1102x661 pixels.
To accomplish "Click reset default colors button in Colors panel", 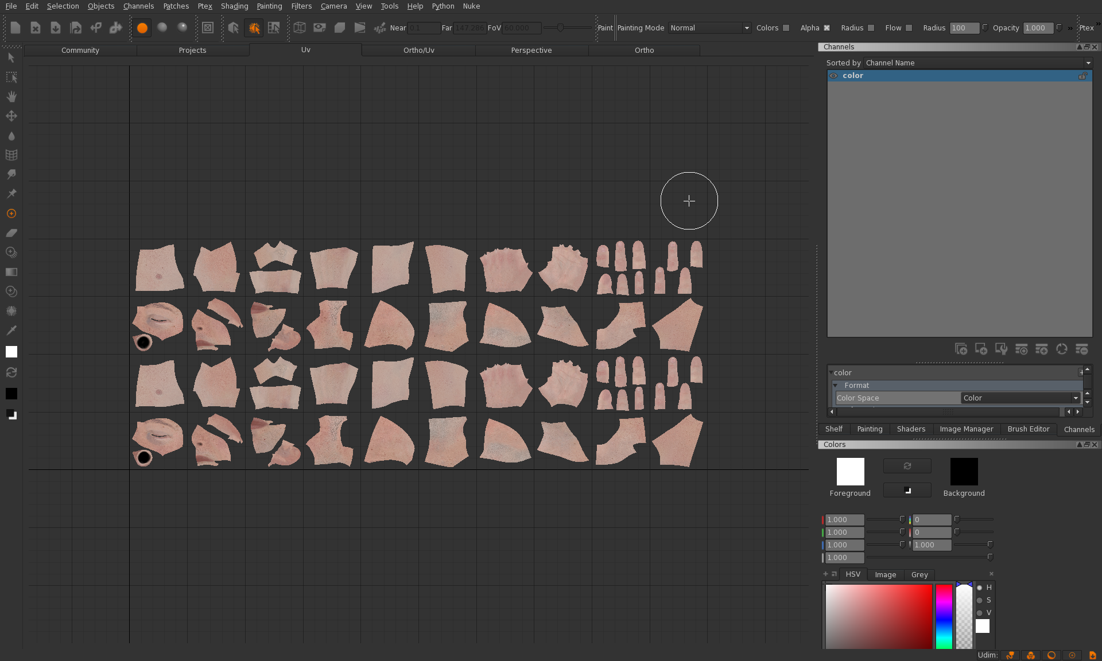I will (907, 490).
